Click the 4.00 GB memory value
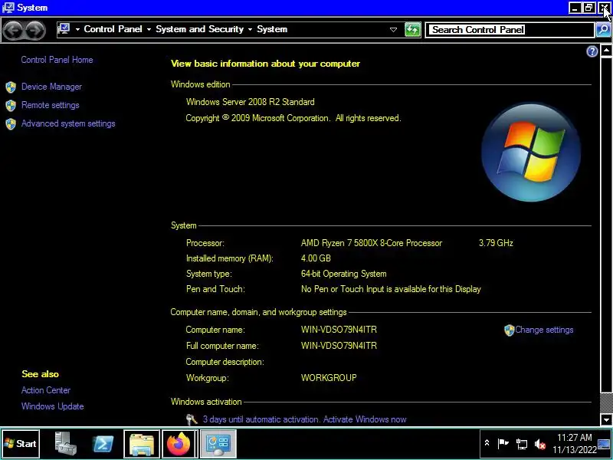 (316, 258)
